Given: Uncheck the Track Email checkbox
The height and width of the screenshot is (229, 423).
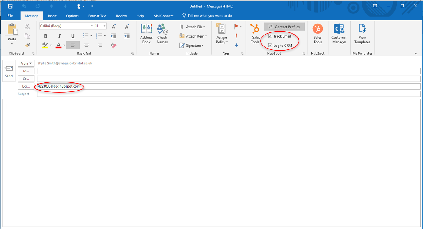Looking at the screenshot, I should click(270, 36).
